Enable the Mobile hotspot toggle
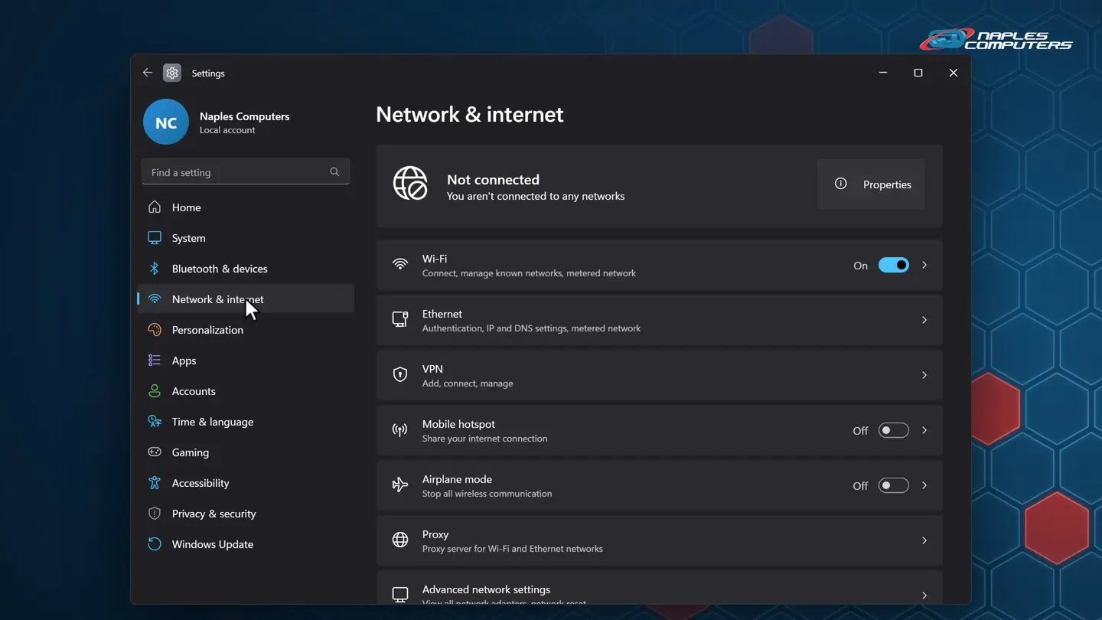 click(x=893, y=430)
